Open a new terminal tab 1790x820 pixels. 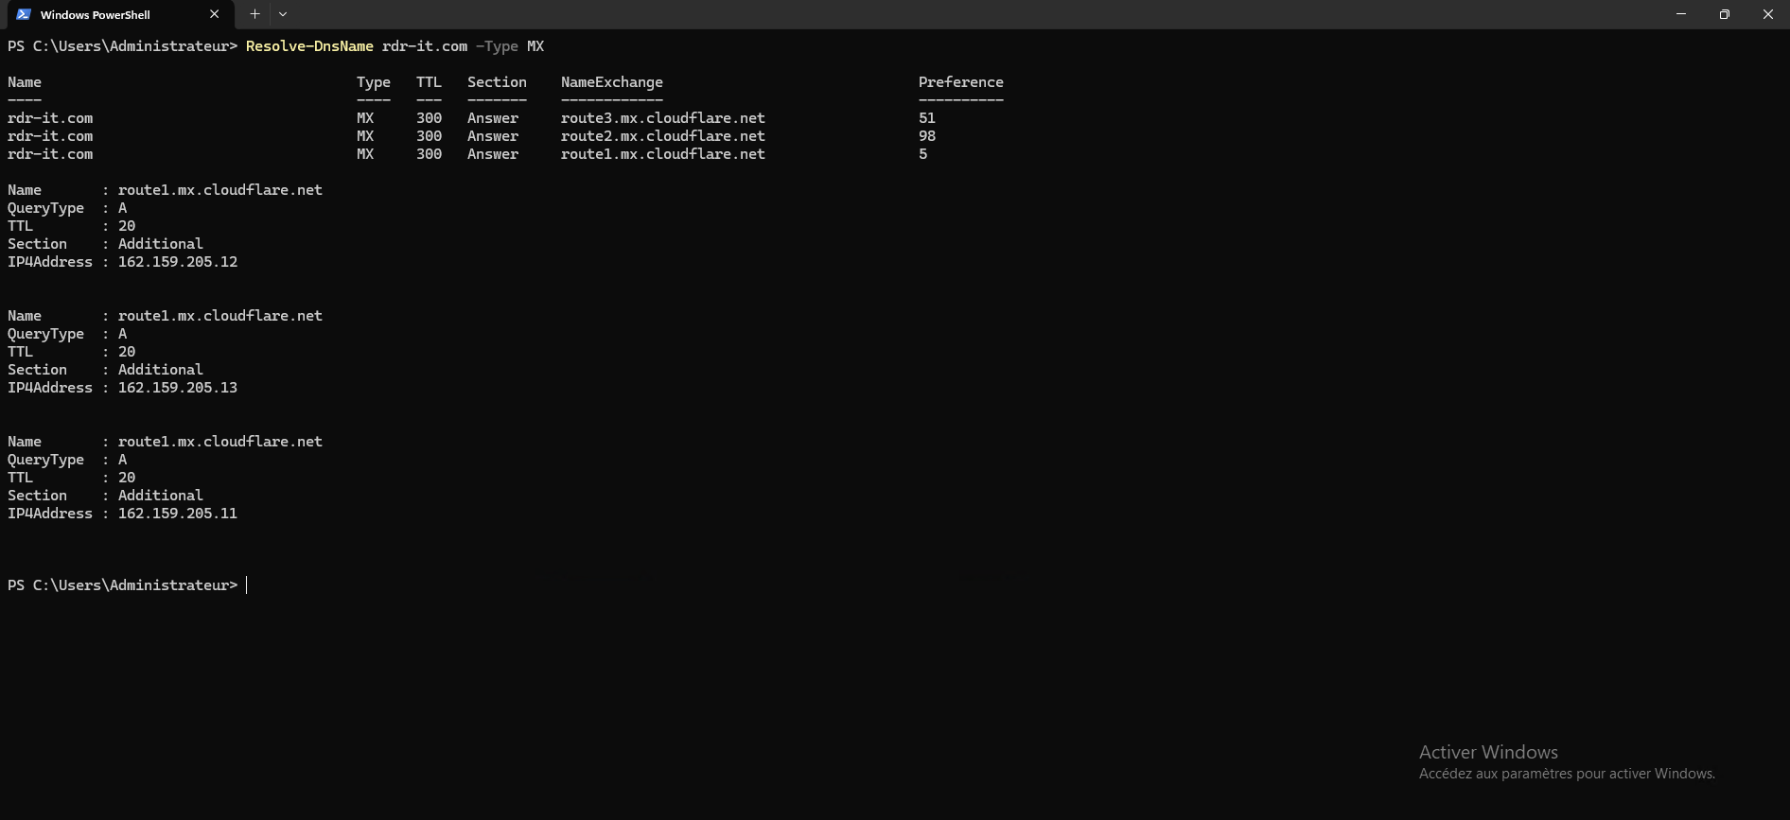coord(254,14)
